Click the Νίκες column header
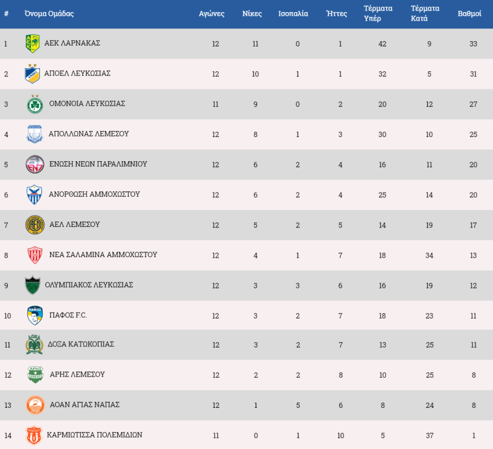 (x=252, y=14)
